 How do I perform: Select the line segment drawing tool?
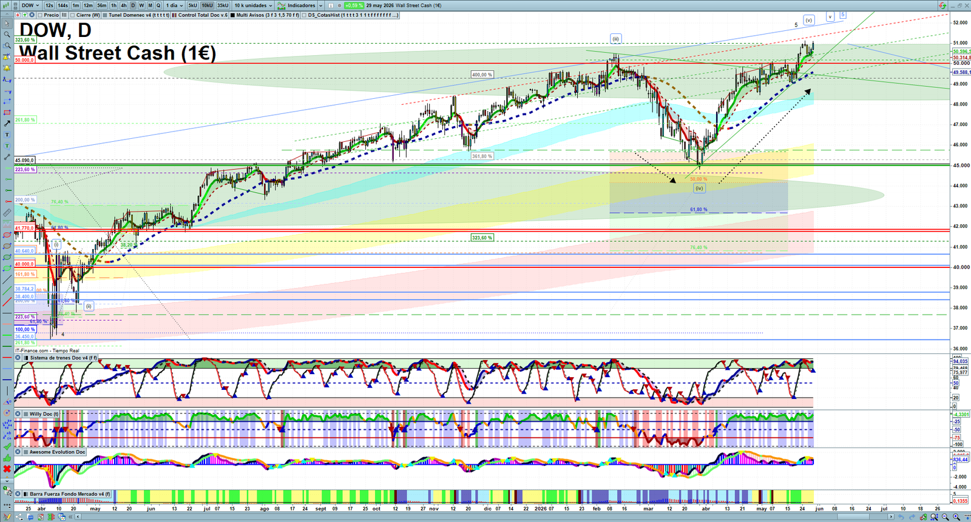(7, 157)
